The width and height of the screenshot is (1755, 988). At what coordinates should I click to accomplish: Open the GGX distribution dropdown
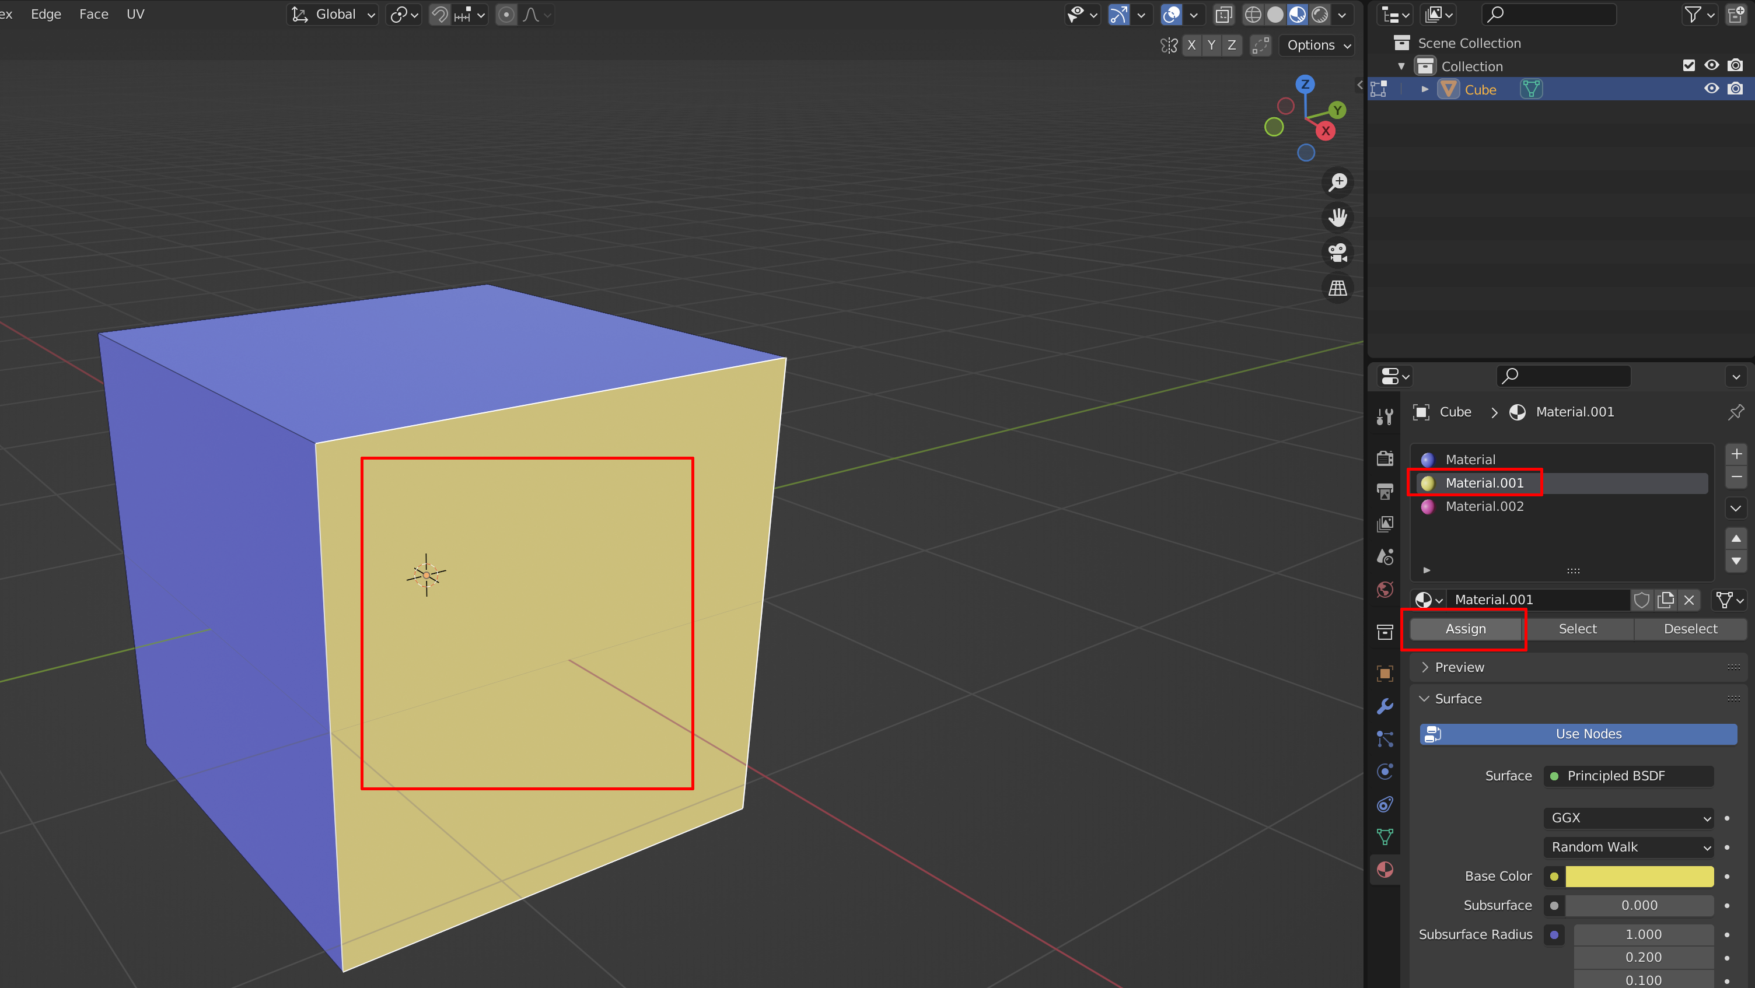[x=1628, y=818]
